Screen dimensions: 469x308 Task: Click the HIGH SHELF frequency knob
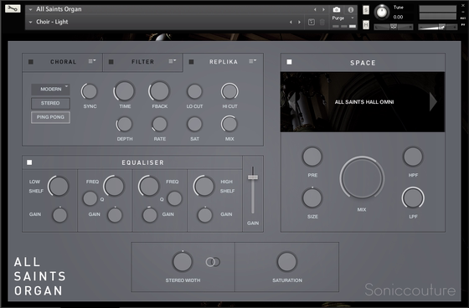(204, 186)
